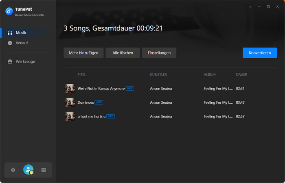This screenshot has width=285, height=183.
Task: Click the KÜNSTLER column header
Action: tap(158, 74)
